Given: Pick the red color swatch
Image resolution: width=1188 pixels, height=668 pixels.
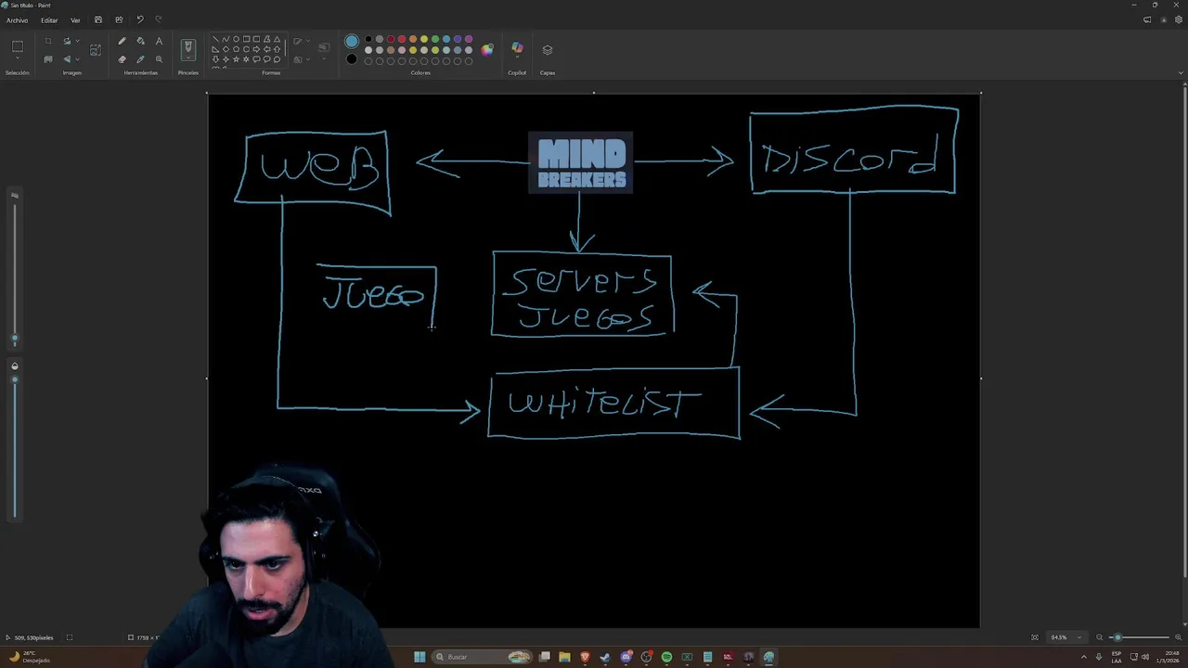Looking at the screenshot, I should coord(402,39).
